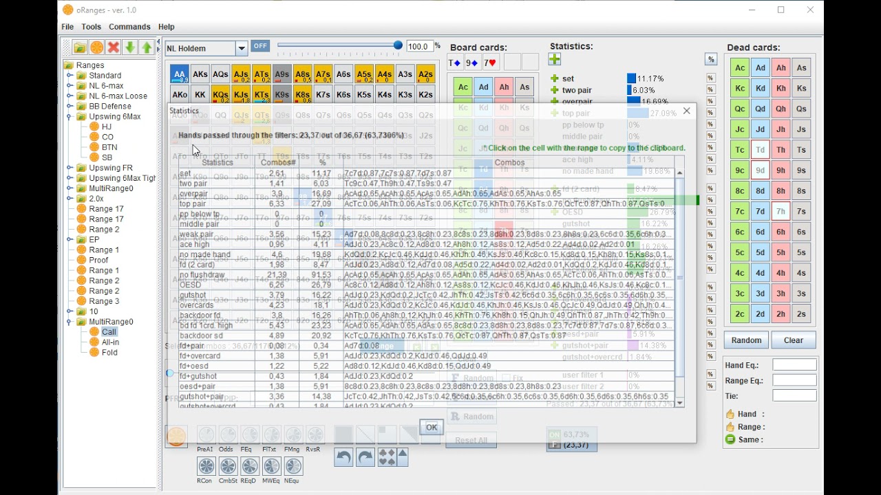Open the NL Holdem game type dropdown

tap(242, 49)
